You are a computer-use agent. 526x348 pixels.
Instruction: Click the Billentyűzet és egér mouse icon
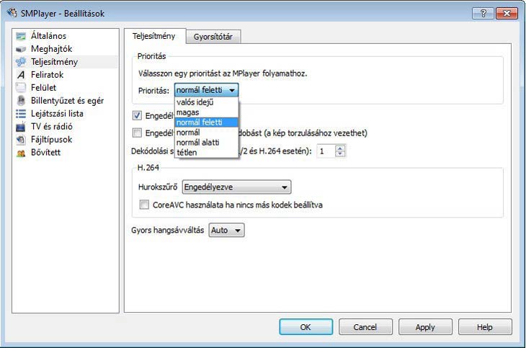[21, 101]
